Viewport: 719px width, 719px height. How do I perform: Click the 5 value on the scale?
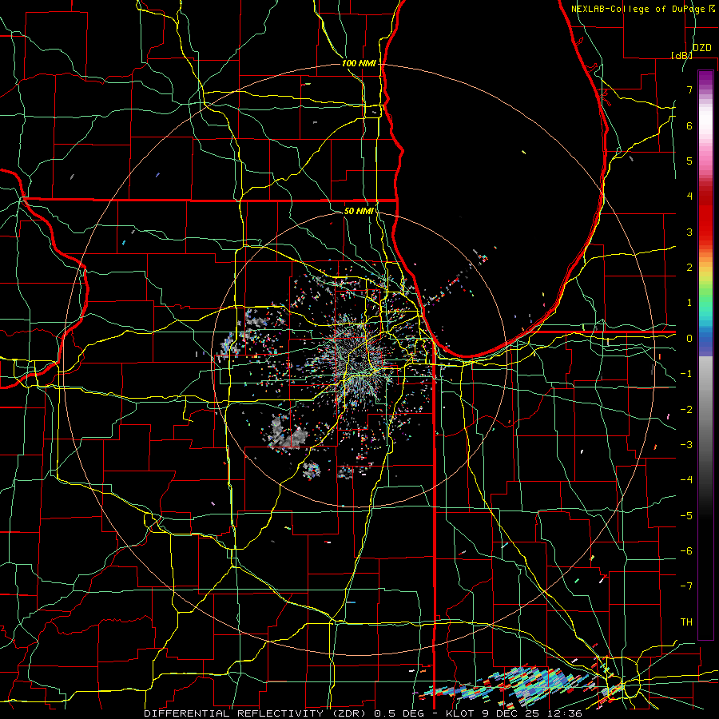(689, 161)
